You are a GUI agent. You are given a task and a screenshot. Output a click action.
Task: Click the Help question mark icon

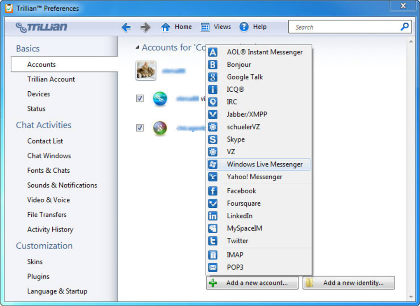pos(244,27)
